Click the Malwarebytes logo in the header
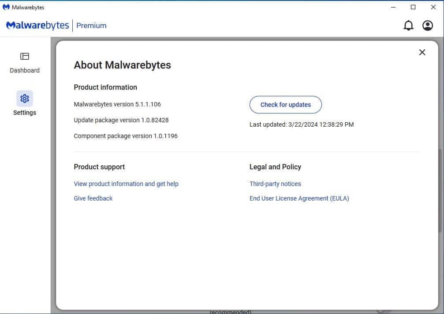This screenshot has height=314, width=444. (37, 25)
